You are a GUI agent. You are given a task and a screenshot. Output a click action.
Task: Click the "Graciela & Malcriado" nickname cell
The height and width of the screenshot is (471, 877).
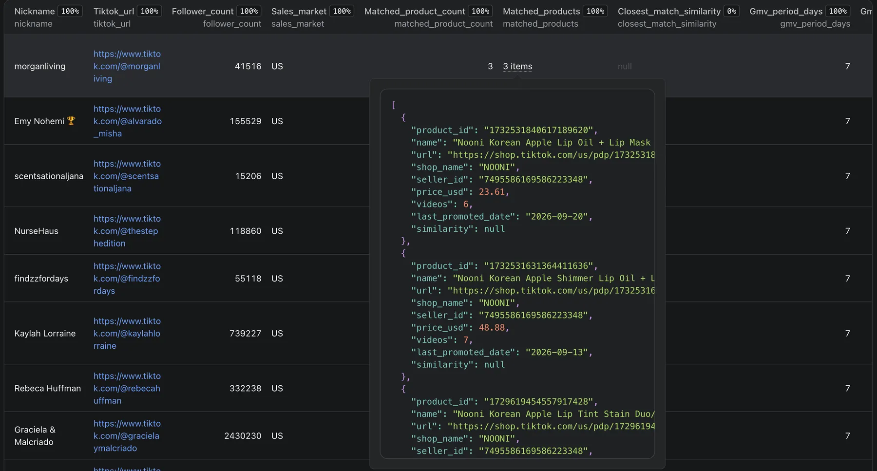(x=35, y=436)
